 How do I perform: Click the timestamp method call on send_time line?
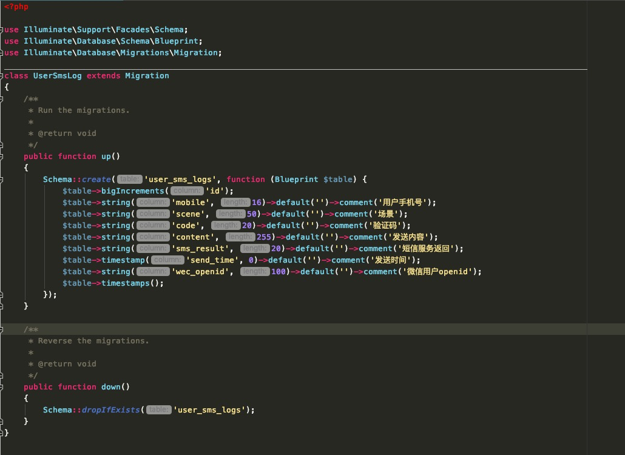(x=123, y=261)
